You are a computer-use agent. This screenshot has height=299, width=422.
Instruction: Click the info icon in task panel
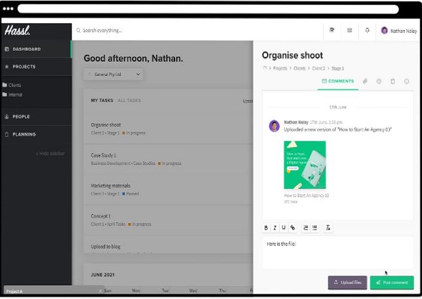click(x=406, y=81)
